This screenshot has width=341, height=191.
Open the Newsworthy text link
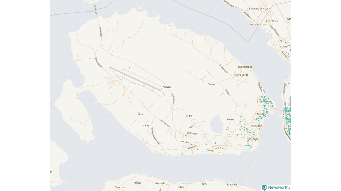tap(279, 188)
